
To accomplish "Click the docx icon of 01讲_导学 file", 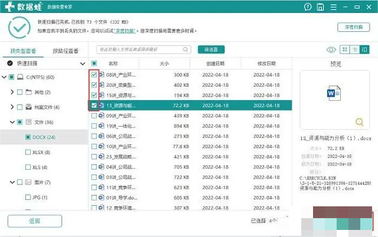I will tap(102, 197).
